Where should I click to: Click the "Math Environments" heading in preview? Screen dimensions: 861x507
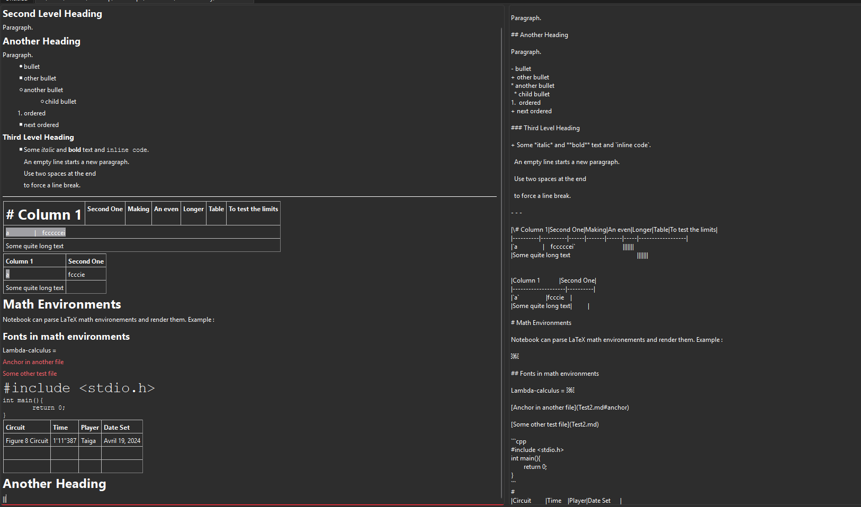point(62,304)
